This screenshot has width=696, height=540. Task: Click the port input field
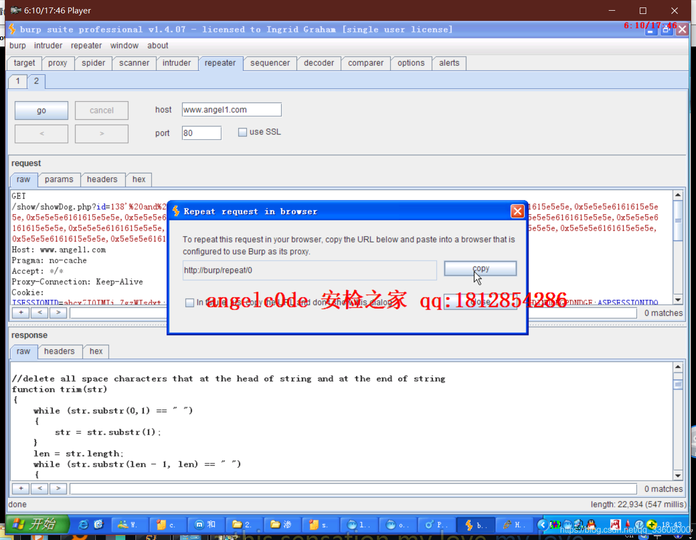tap(201, 133)
